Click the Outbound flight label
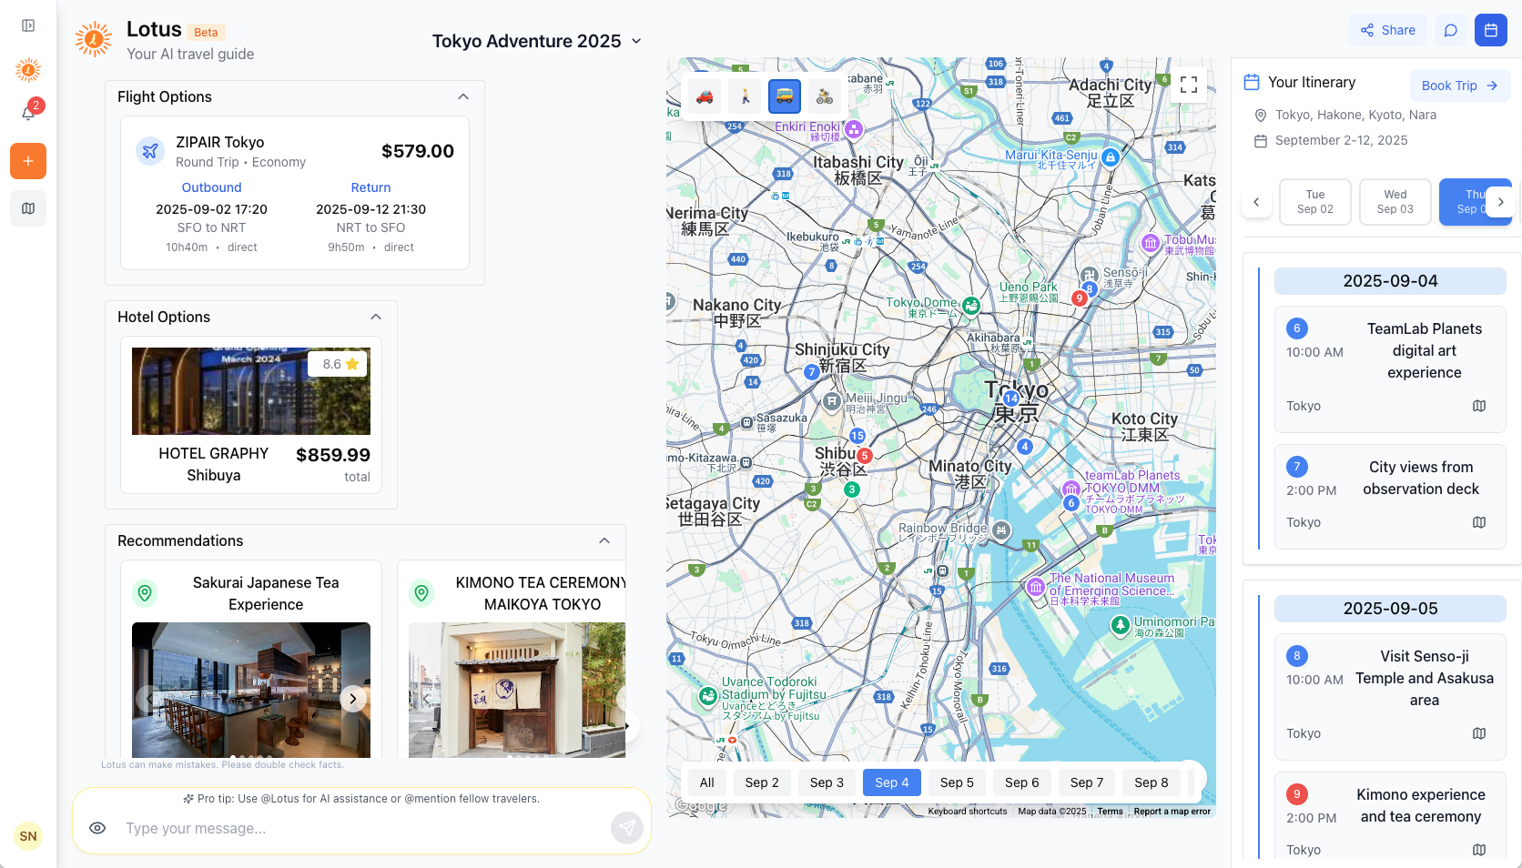Viewport: 1522px width, 868px height. tap(211, 187)
